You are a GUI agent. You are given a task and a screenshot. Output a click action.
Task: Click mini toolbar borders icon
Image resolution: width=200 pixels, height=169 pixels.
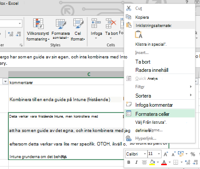point(176,162)
